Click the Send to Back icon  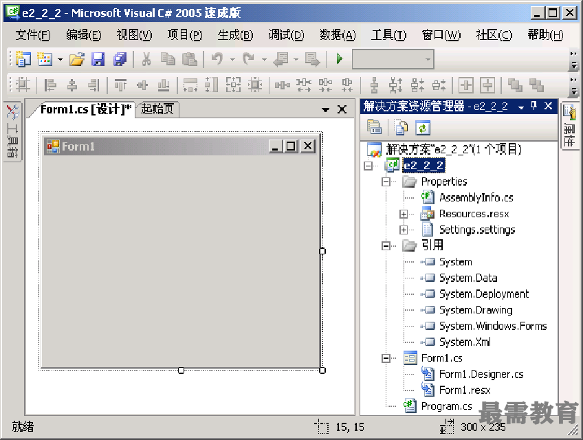pos(536,85)
